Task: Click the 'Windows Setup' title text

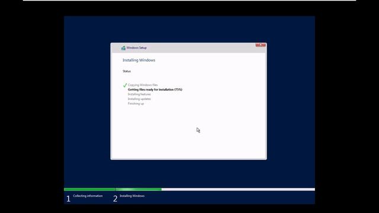Action: coord(137,48)
